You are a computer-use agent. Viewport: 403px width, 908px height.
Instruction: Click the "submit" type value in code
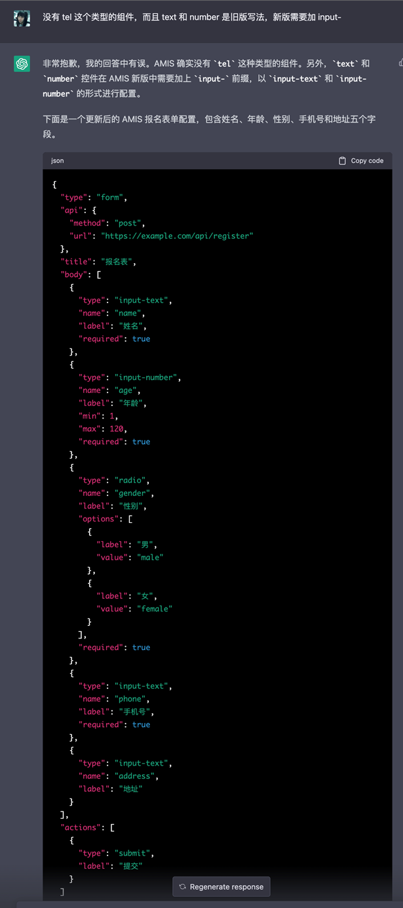click(x=132, y=854)
